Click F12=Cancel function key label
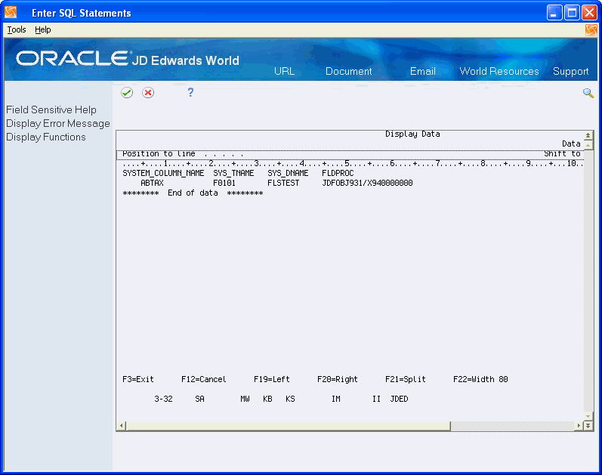602x475 pixels. coord(203,379)
